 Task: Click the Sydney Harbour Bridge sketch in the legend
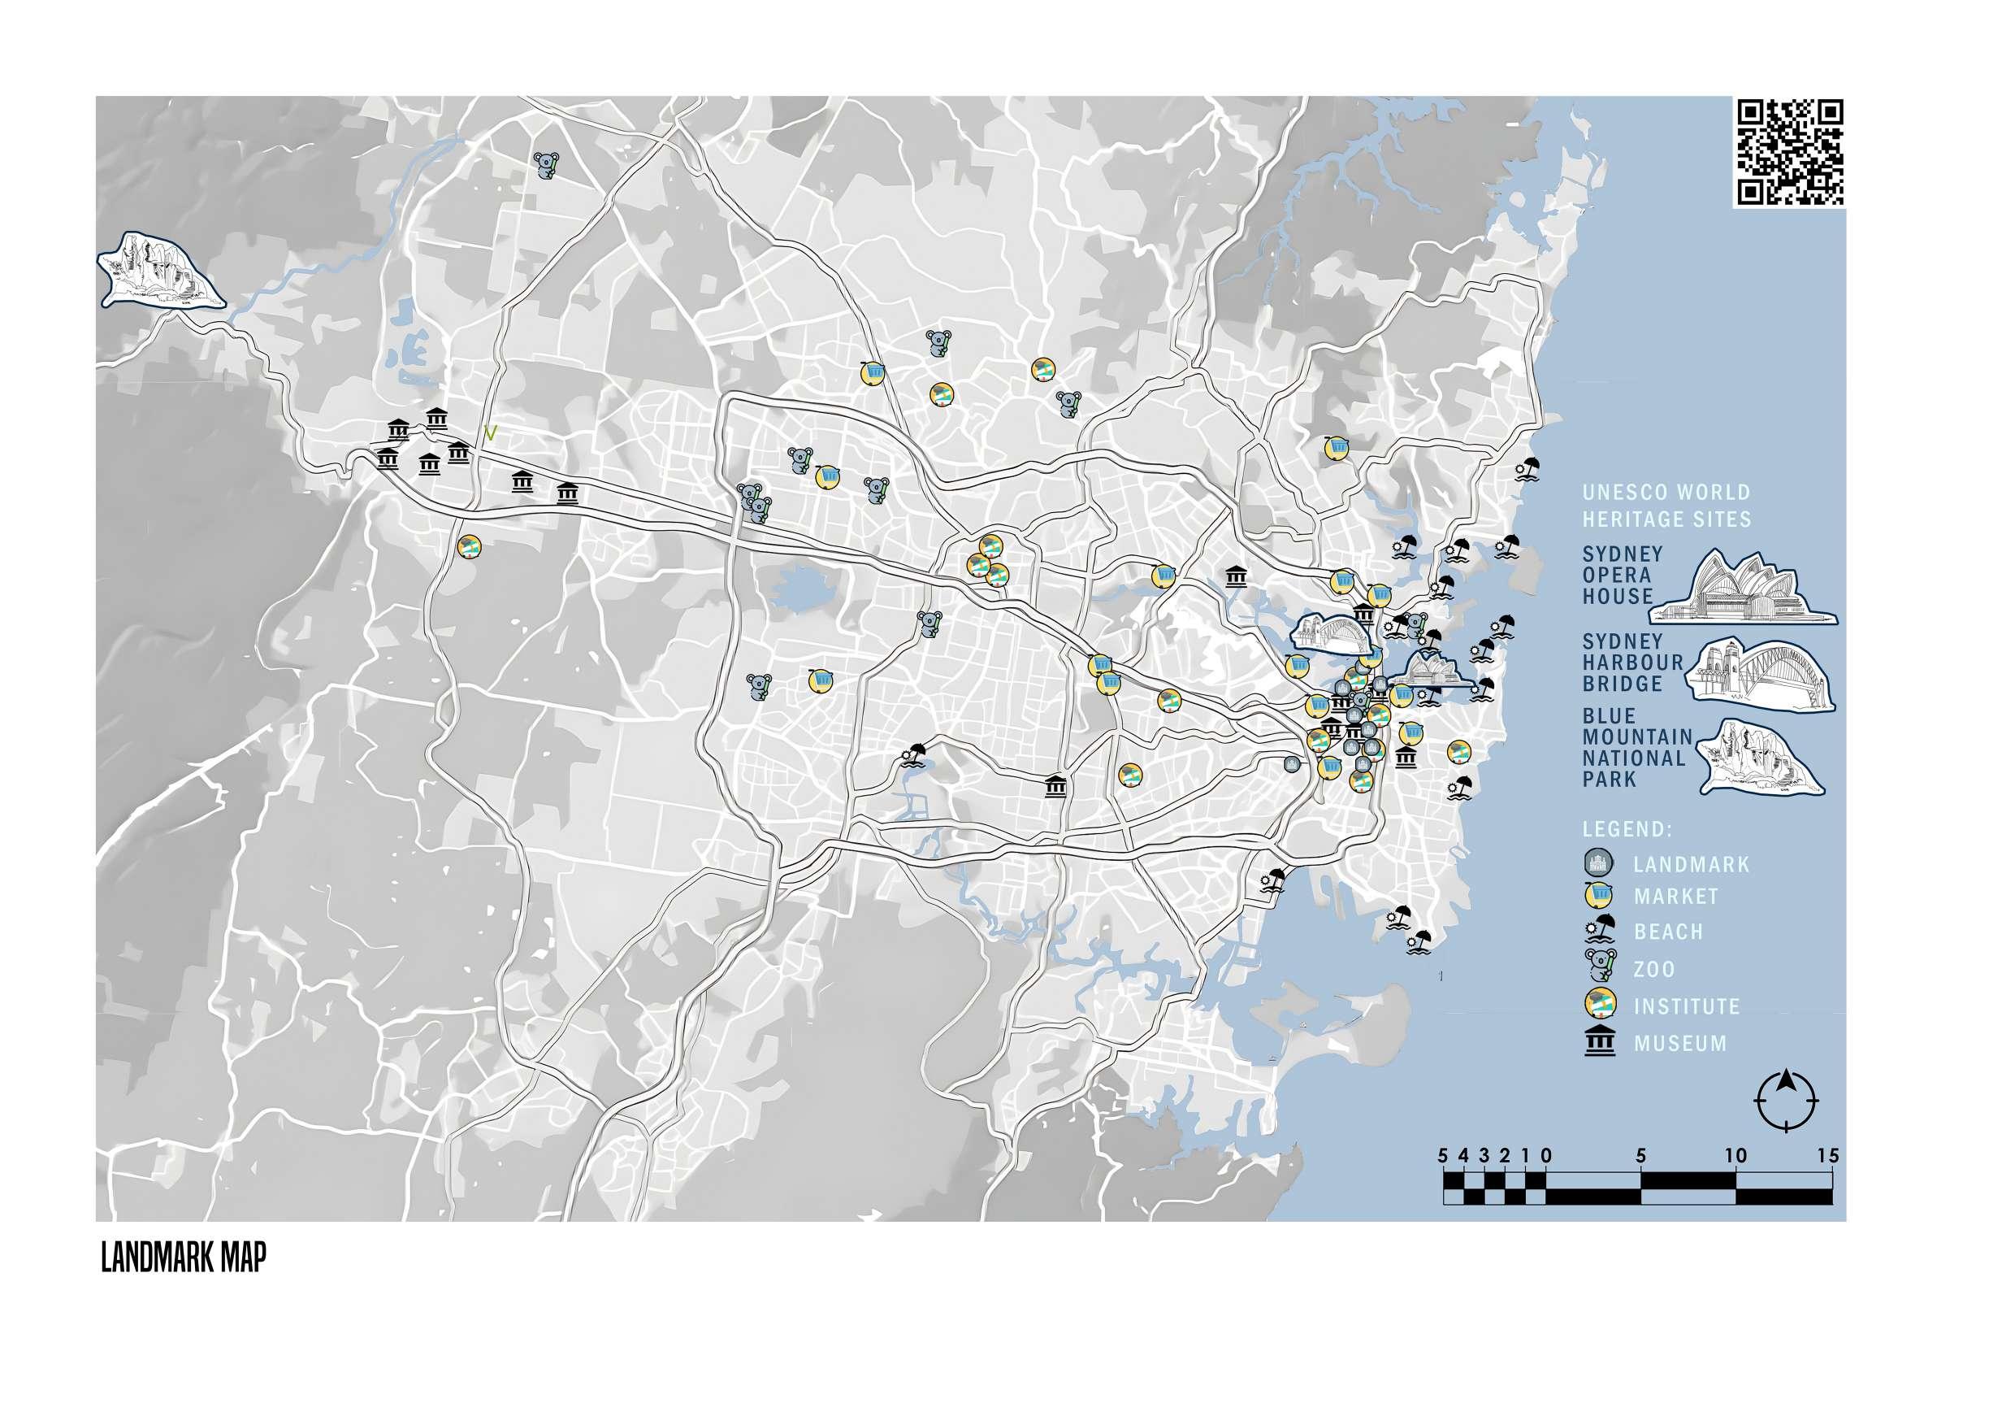click(1758, 676)
